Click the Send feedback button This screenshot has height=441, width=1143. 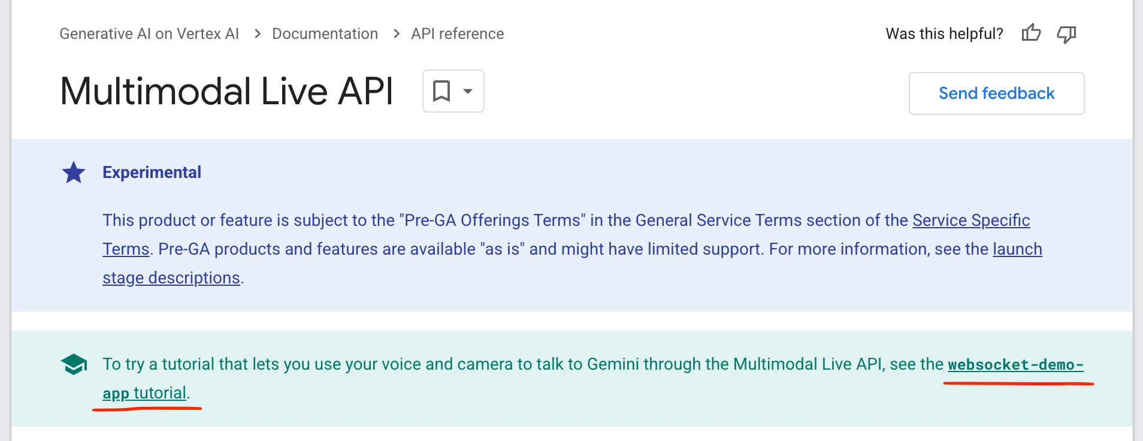click(996, 93)
